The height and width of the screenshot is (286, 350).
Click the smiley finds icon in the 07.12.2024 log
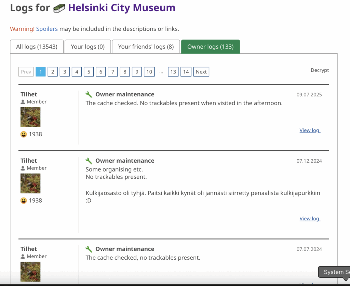pyautogui.click(x=24, y=201)
